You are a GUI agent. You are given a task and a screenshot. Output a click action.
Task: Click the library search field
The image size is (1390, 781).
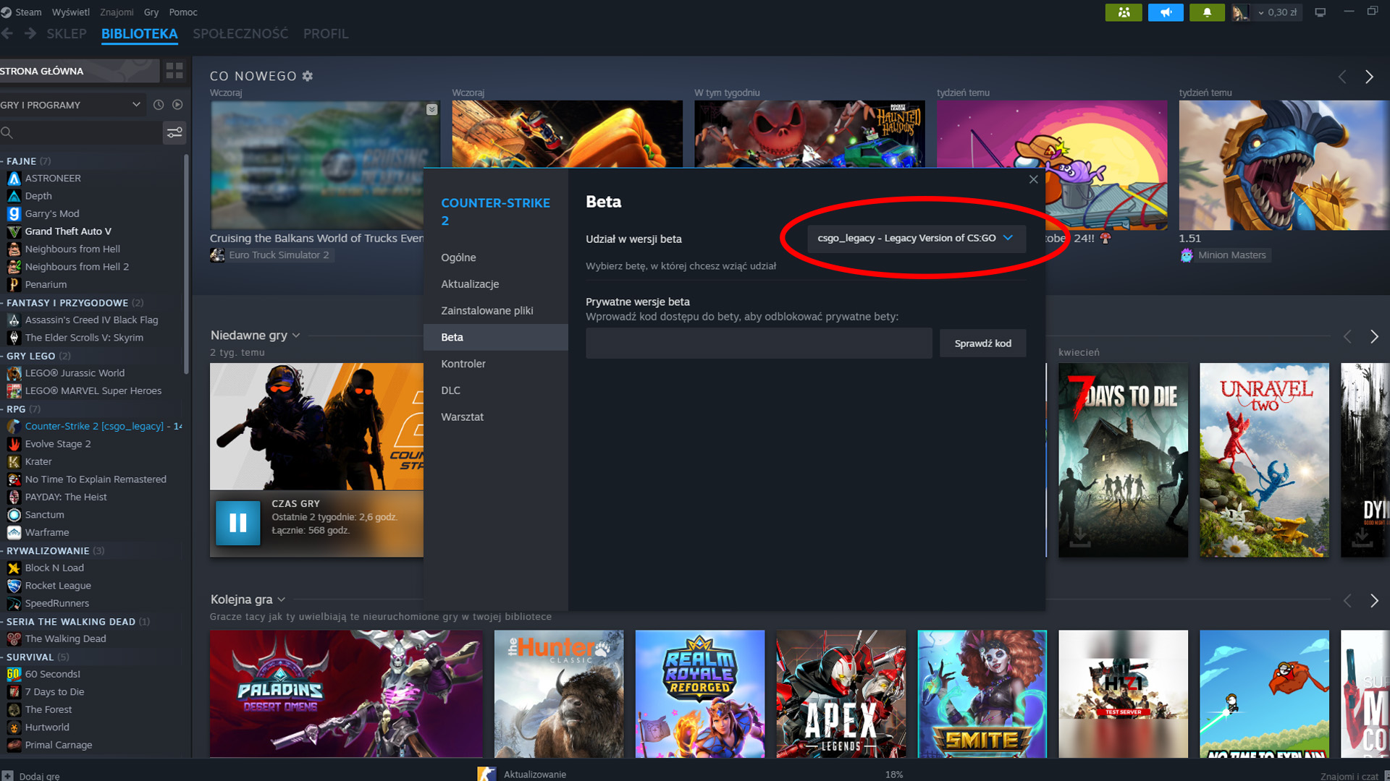coord(80,132)
